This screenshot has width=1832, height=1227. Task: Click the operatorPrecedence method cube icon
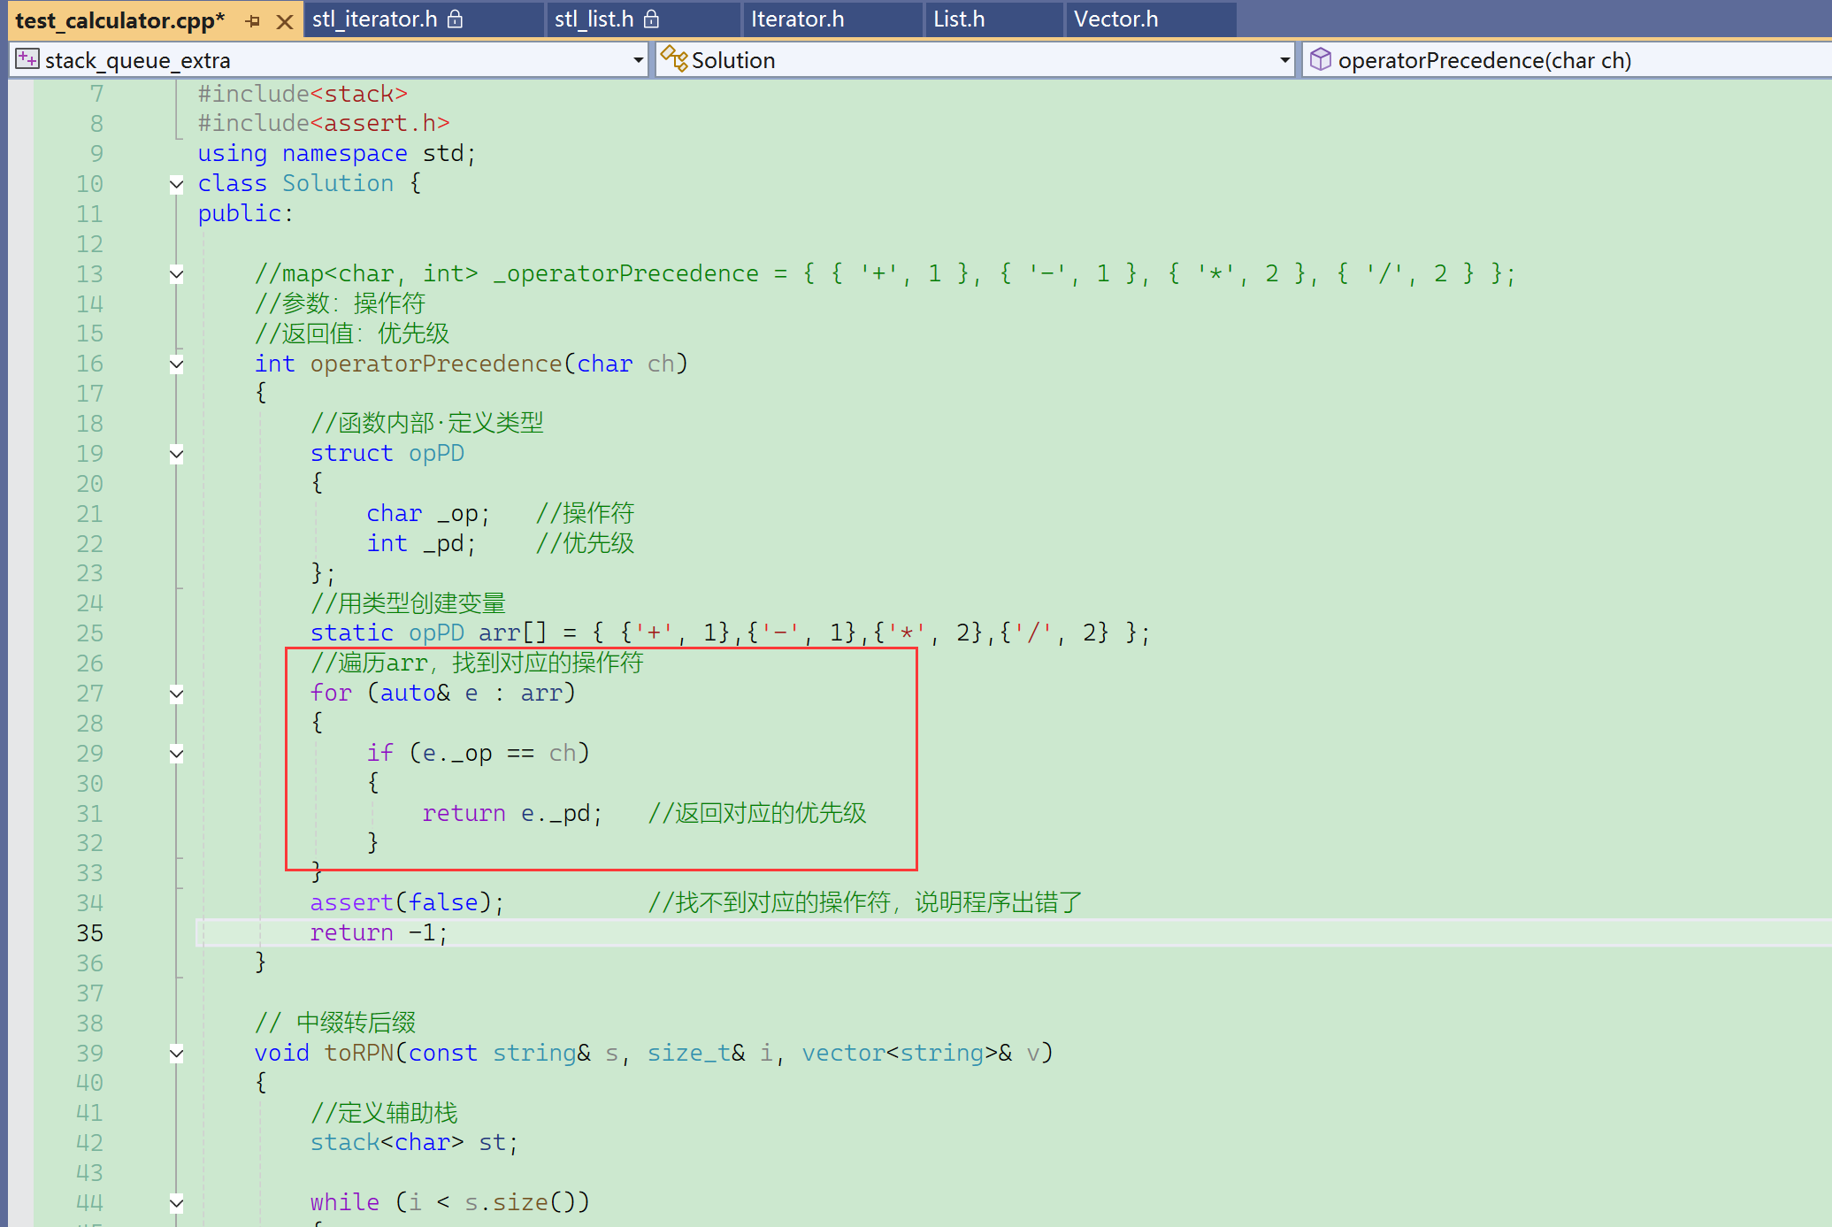pos(1320,59)
